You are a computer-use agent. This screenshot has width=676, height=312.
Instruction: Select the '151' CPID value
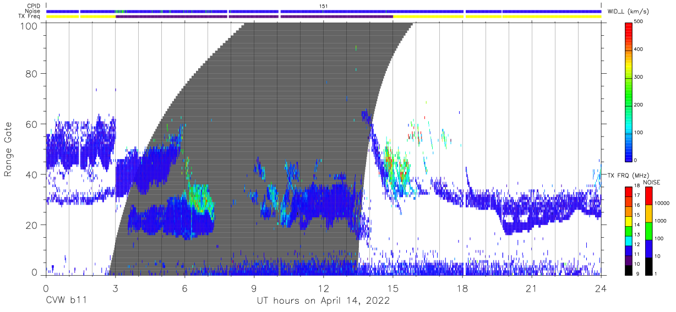pyautogui.click(x=323, y=6)
